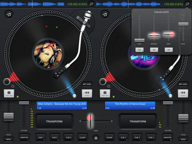
Task: Rewind the right deck track
Action: [183, 93]
